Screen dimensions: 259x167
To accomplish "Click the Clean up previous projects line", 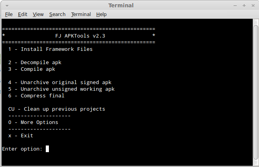I will [57, 109].
